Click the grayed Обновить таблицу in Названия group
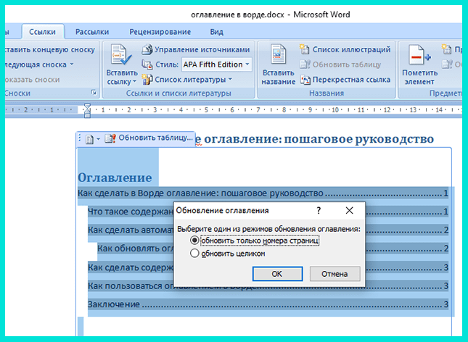 [340, 64]
